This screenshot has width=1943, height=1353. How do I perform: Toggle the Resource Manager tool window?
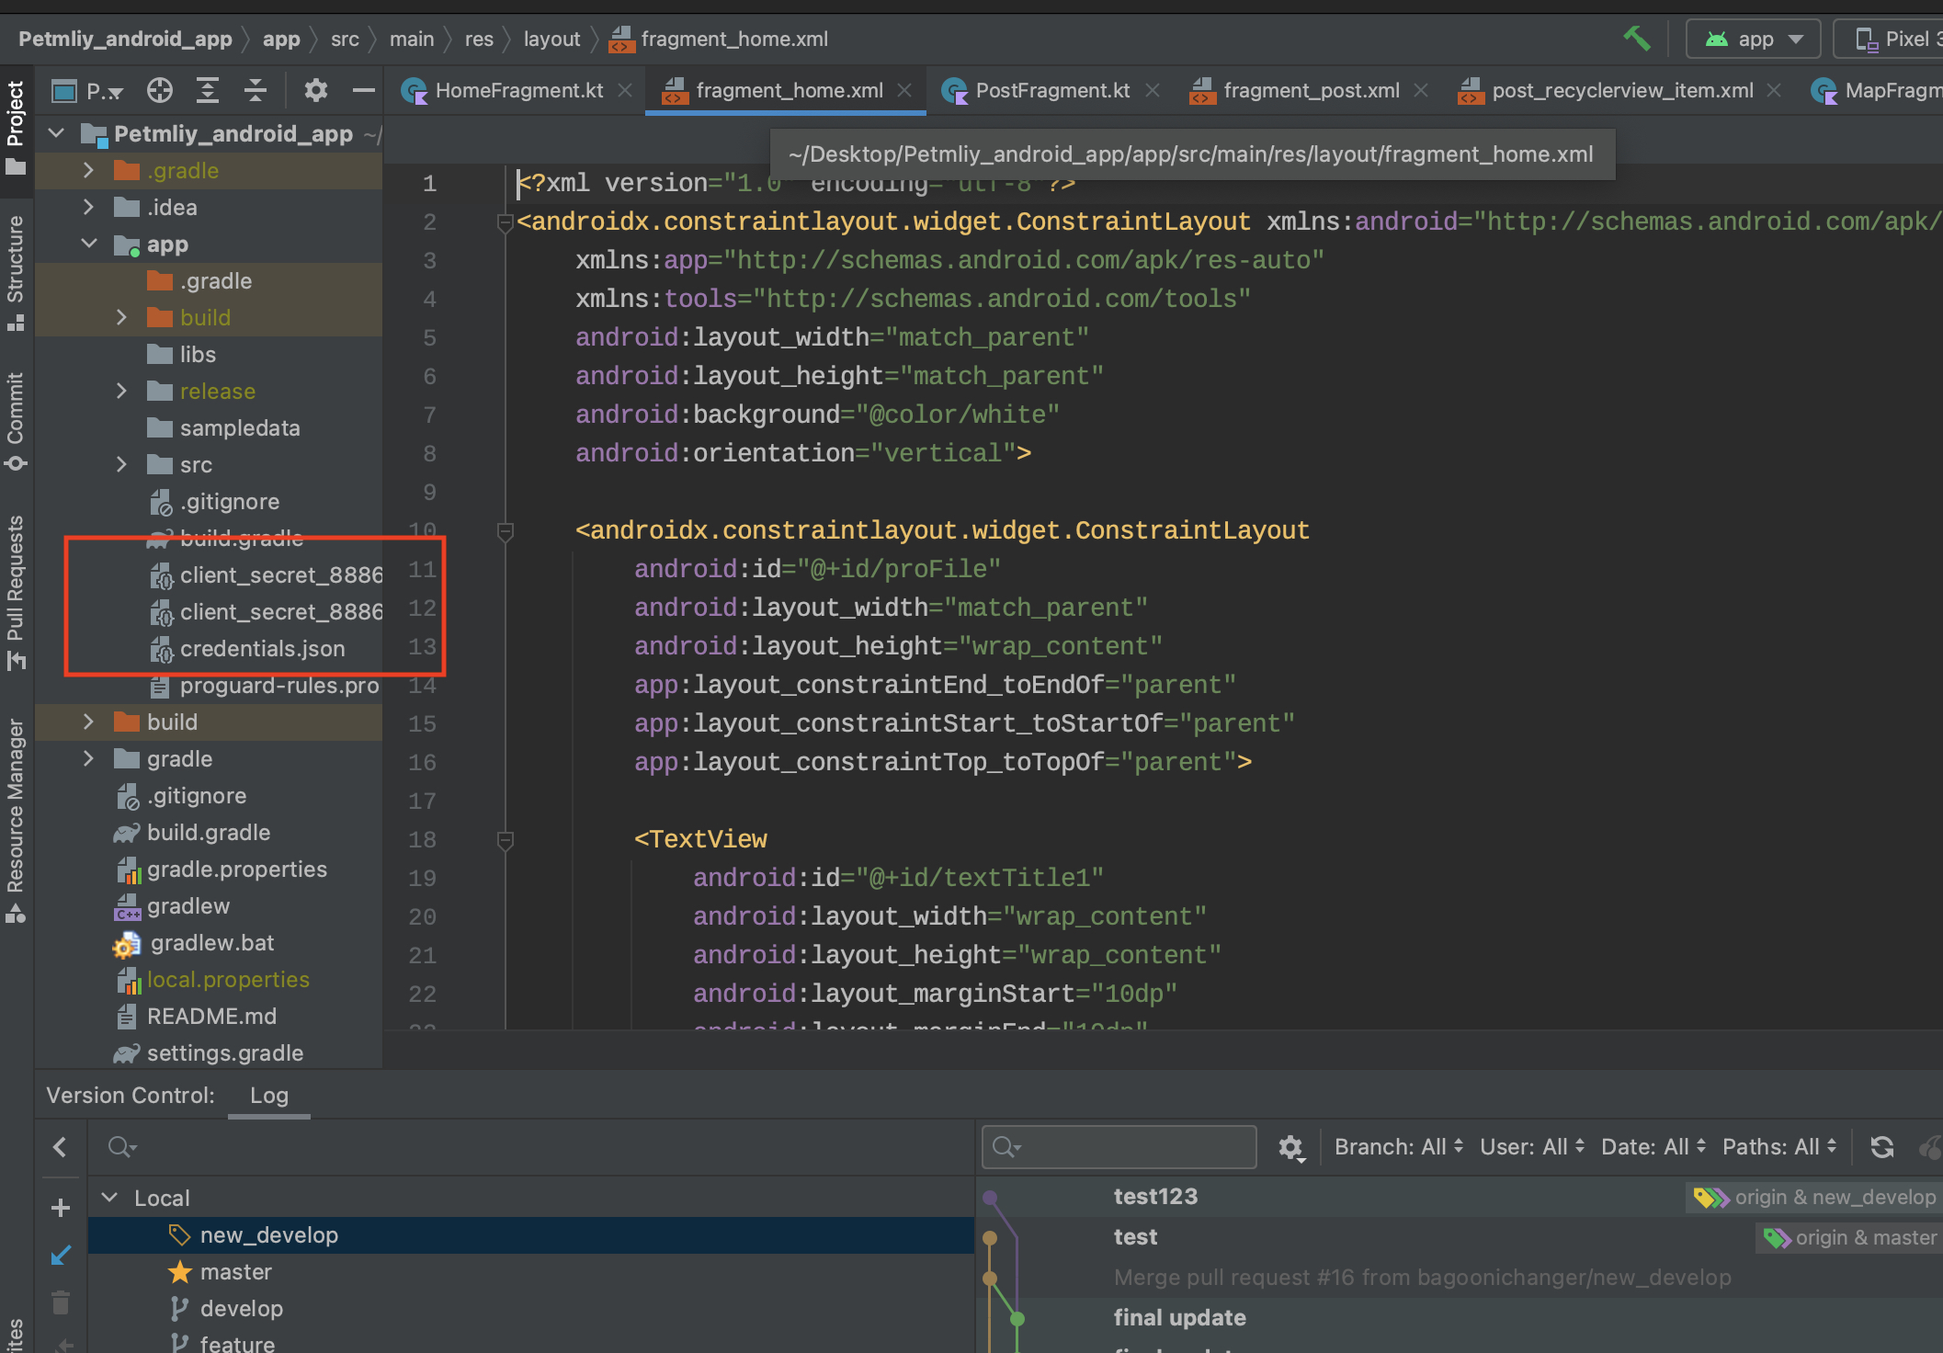point(16,820)
